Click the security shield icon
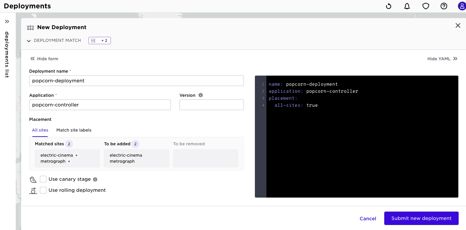This screenshot has width=466, height=230. (x=425, y=6)
